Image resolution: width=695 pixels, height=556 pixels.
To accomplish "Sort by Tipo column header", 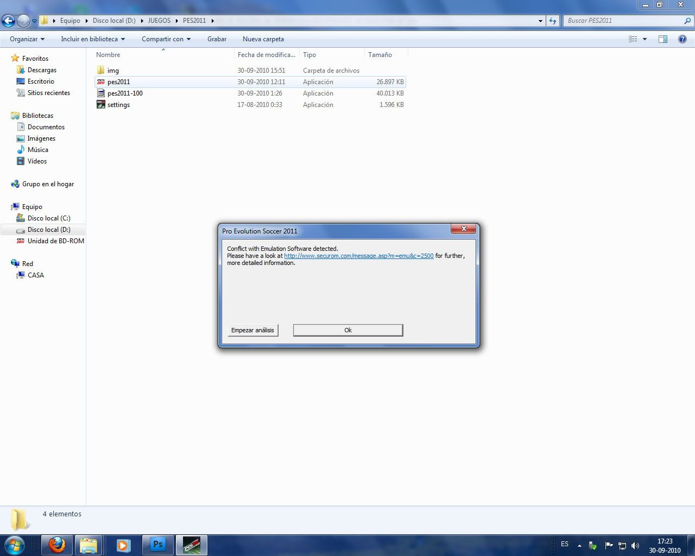I will pyautogui.click(x=332, y=55).
